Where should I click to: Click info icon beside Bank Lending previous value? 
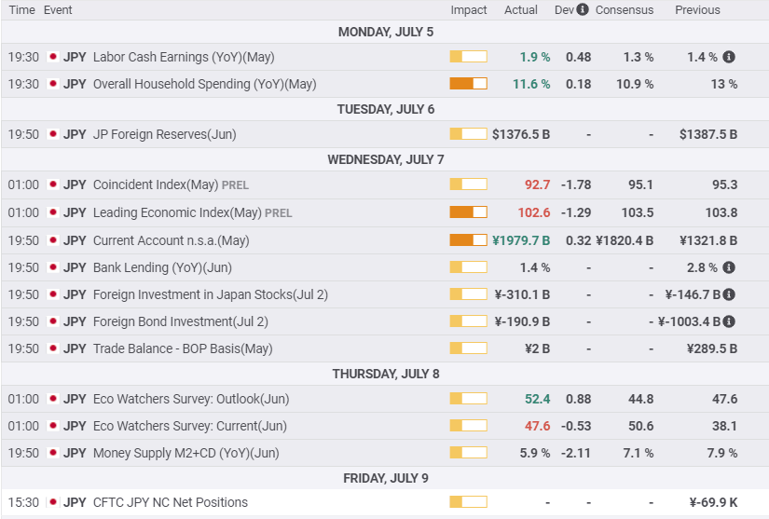[x=729, y=267]
